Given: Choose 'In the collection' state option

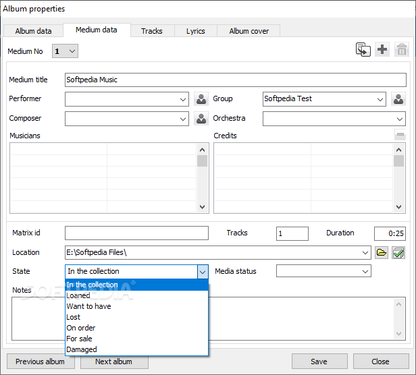Looking at the screenshot, I should tap(136, 285).
